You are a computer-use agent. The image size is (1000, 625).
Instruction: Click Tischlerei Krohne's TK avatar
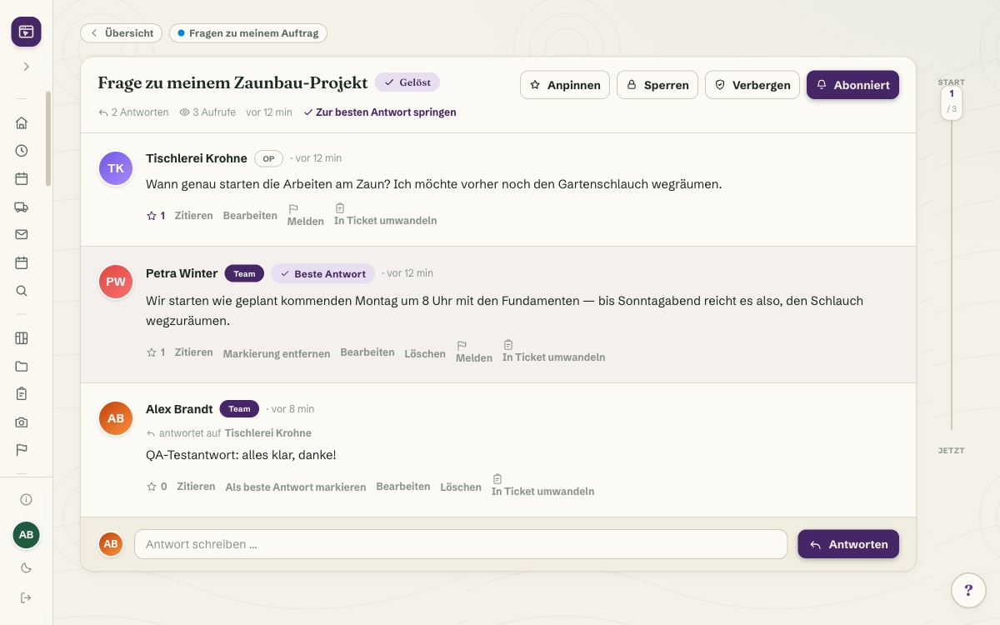coord(116,168)
